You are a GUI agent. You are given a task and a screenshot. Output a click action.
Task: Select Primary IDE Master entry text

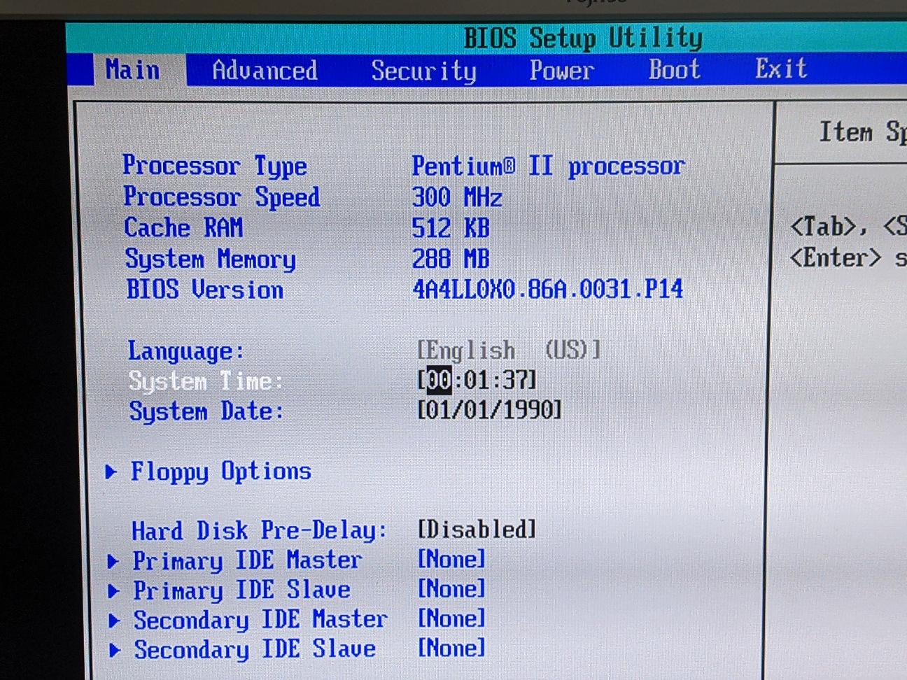click(x=248, y=560)
